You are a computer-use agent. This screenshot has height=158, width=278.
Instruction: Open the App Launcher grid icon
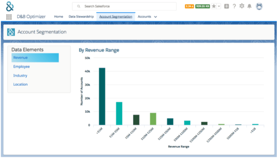click(9, 17)
